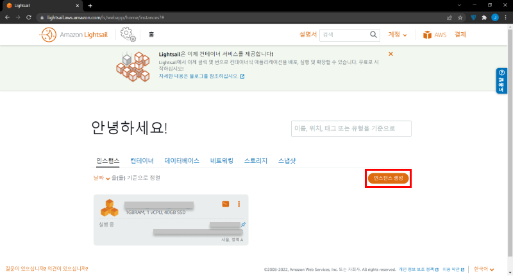Viewport: 513px width, 276px height.
Task: Switch to the 스냅샷 tab
Action: click(x=287, y=160)
